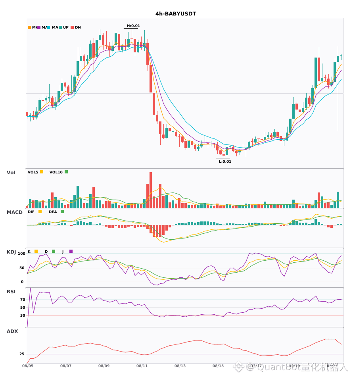Click the purple MA legend swatch
The image size is (351, 377).
click(39, 27)
